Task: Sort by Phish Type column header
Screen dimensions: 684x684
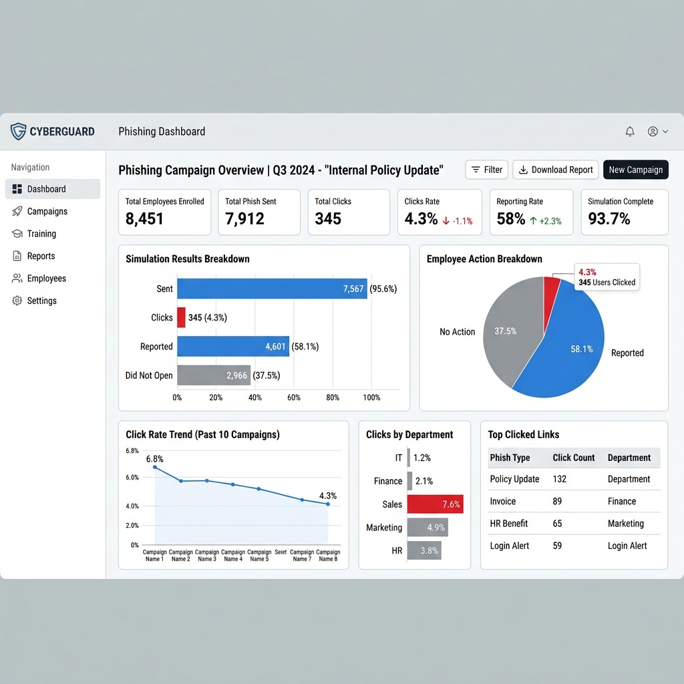Action: pyautogui.click(x=510, y=458)
